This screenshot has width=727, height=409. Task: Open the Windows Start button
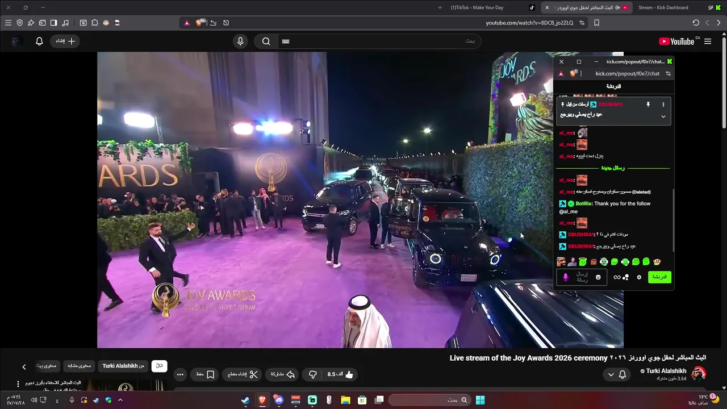480,400
